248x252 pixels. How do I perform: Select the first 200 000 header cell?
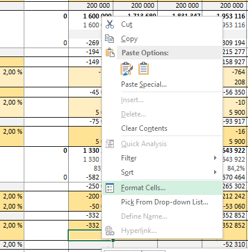pos(91,5)
